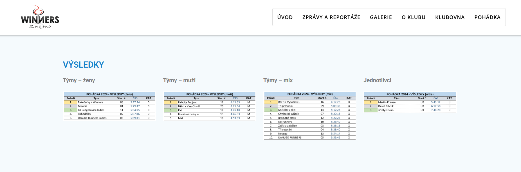Image resolution: width=521 pixels, height=172 pixels.
Task: Click the Rabbits Znojmo row in results
Action: (210, 102)
